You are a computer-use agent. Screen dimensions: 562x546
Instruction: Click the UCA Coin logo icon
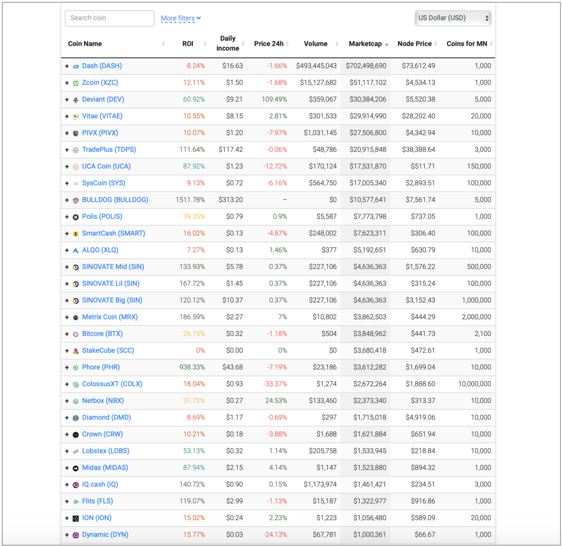pos(75,167)
